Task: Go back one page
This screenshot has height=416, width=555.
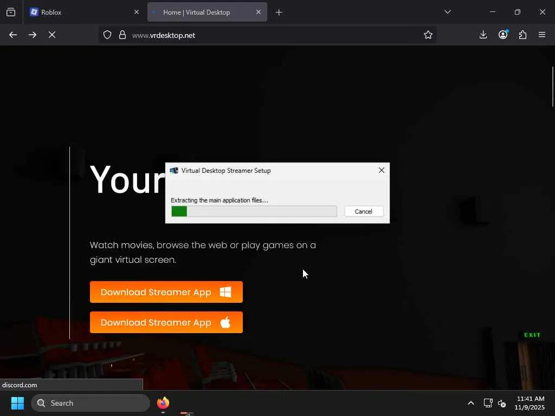Action: pos(13,35)
